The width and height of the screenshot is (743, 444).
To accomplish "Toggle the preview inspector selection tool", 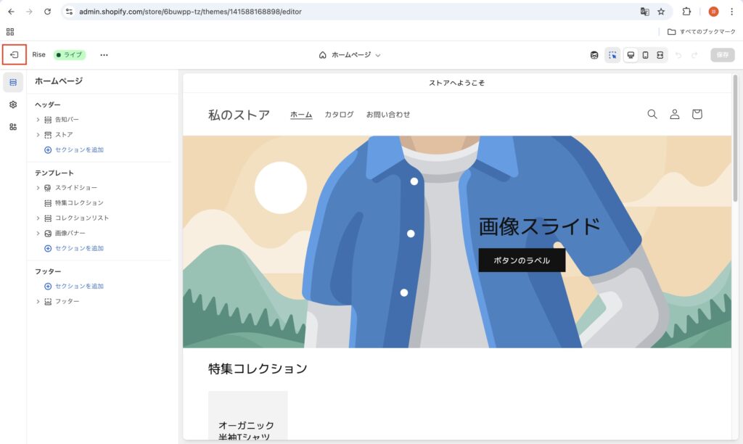I will coord(612,55).
